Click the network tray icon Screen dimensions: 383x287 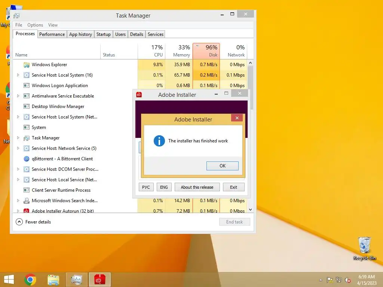[339, 280]
